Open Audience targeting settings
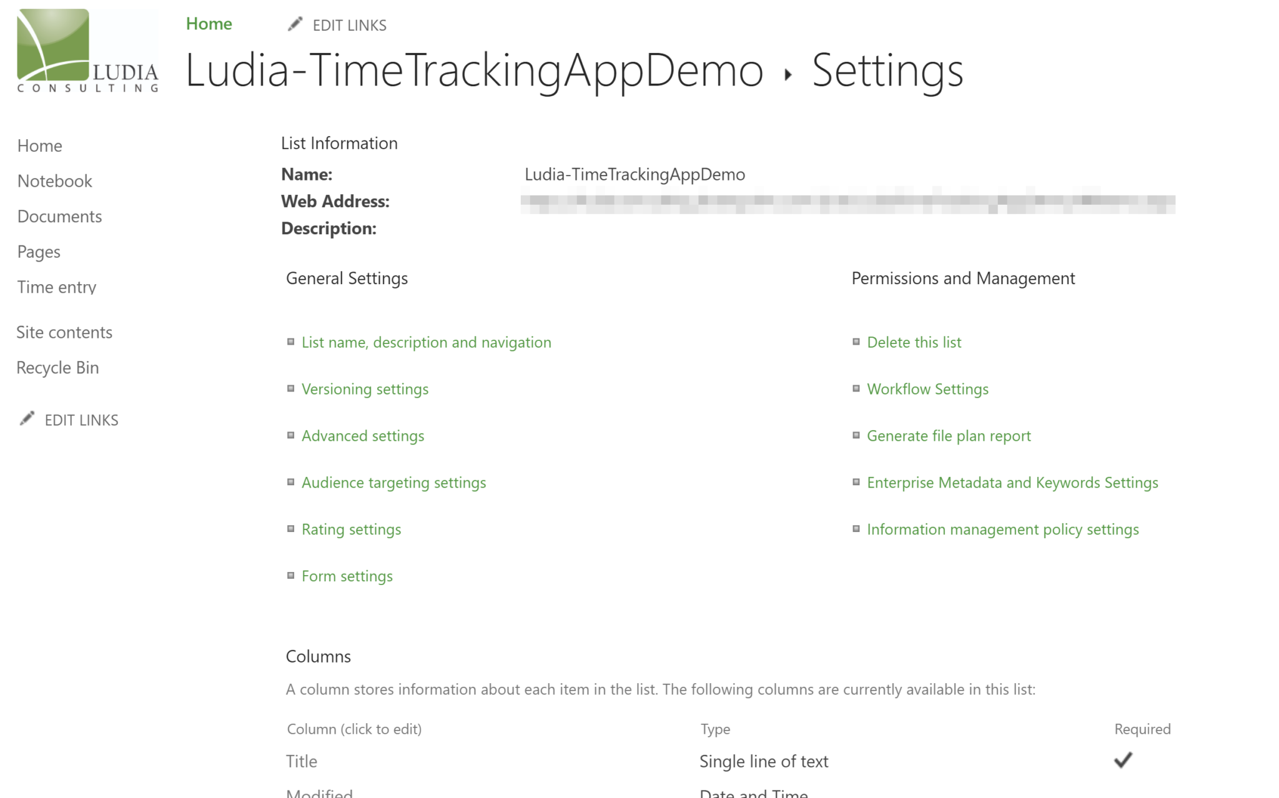 (x=393, y=482)
